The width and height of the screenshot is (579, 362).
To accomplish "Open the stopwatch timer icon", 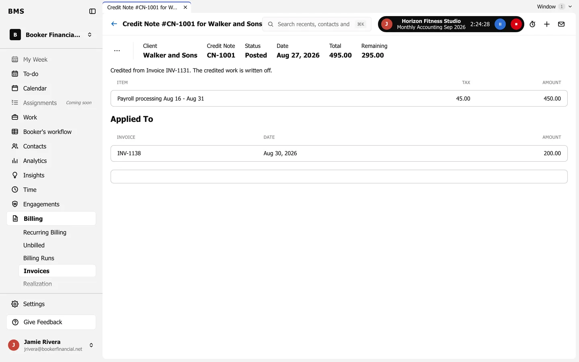I will 532,24.
